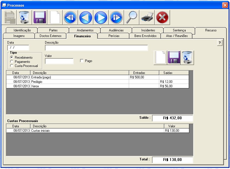Switch to the Doctos Externos tab
The image size is (230, 169).
(50, 36)
